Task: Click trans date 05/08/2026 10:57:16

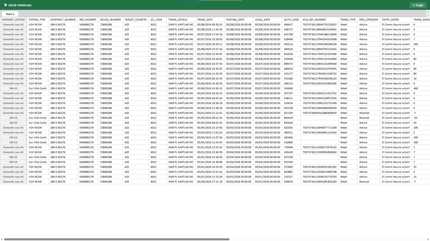Action: 210,49
